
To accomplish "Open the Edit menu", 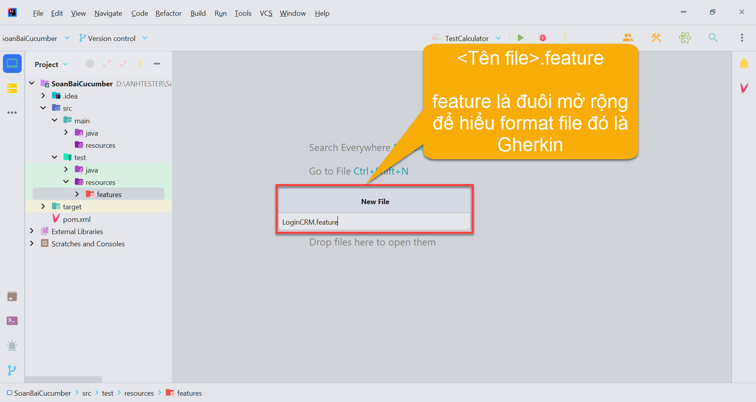I will pyautogui.click(x=57, y=13).
